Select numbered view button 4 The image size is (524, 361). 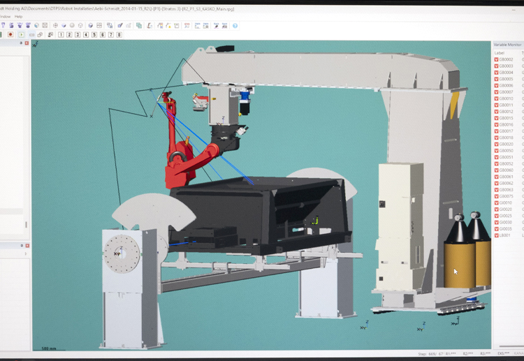pyautogui.click(x=86, y=34)
